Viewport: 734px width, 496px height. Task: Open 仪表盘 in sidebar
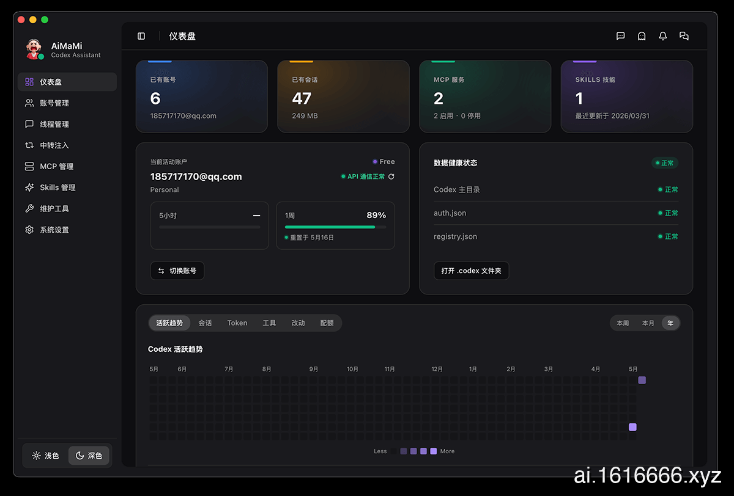pos(67,82)
